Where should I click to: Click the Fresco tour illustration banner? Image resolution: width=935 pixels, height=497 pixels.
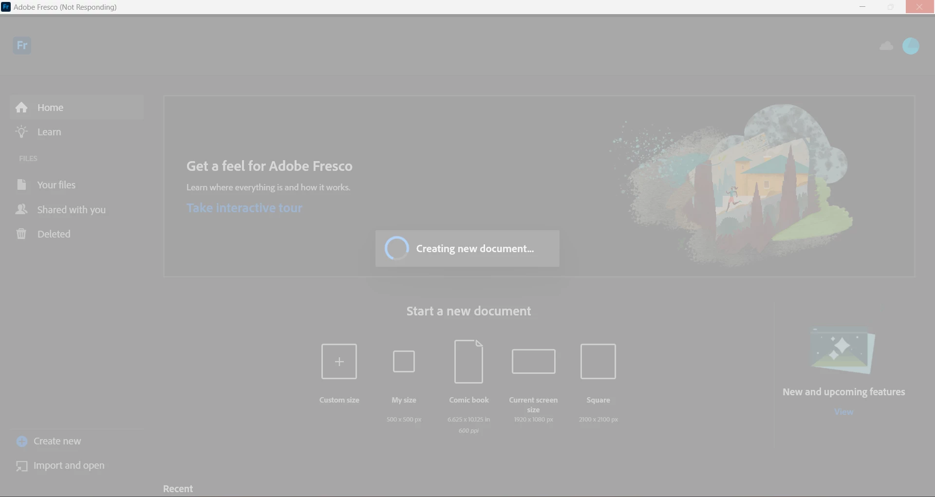(x=730, y=185)
